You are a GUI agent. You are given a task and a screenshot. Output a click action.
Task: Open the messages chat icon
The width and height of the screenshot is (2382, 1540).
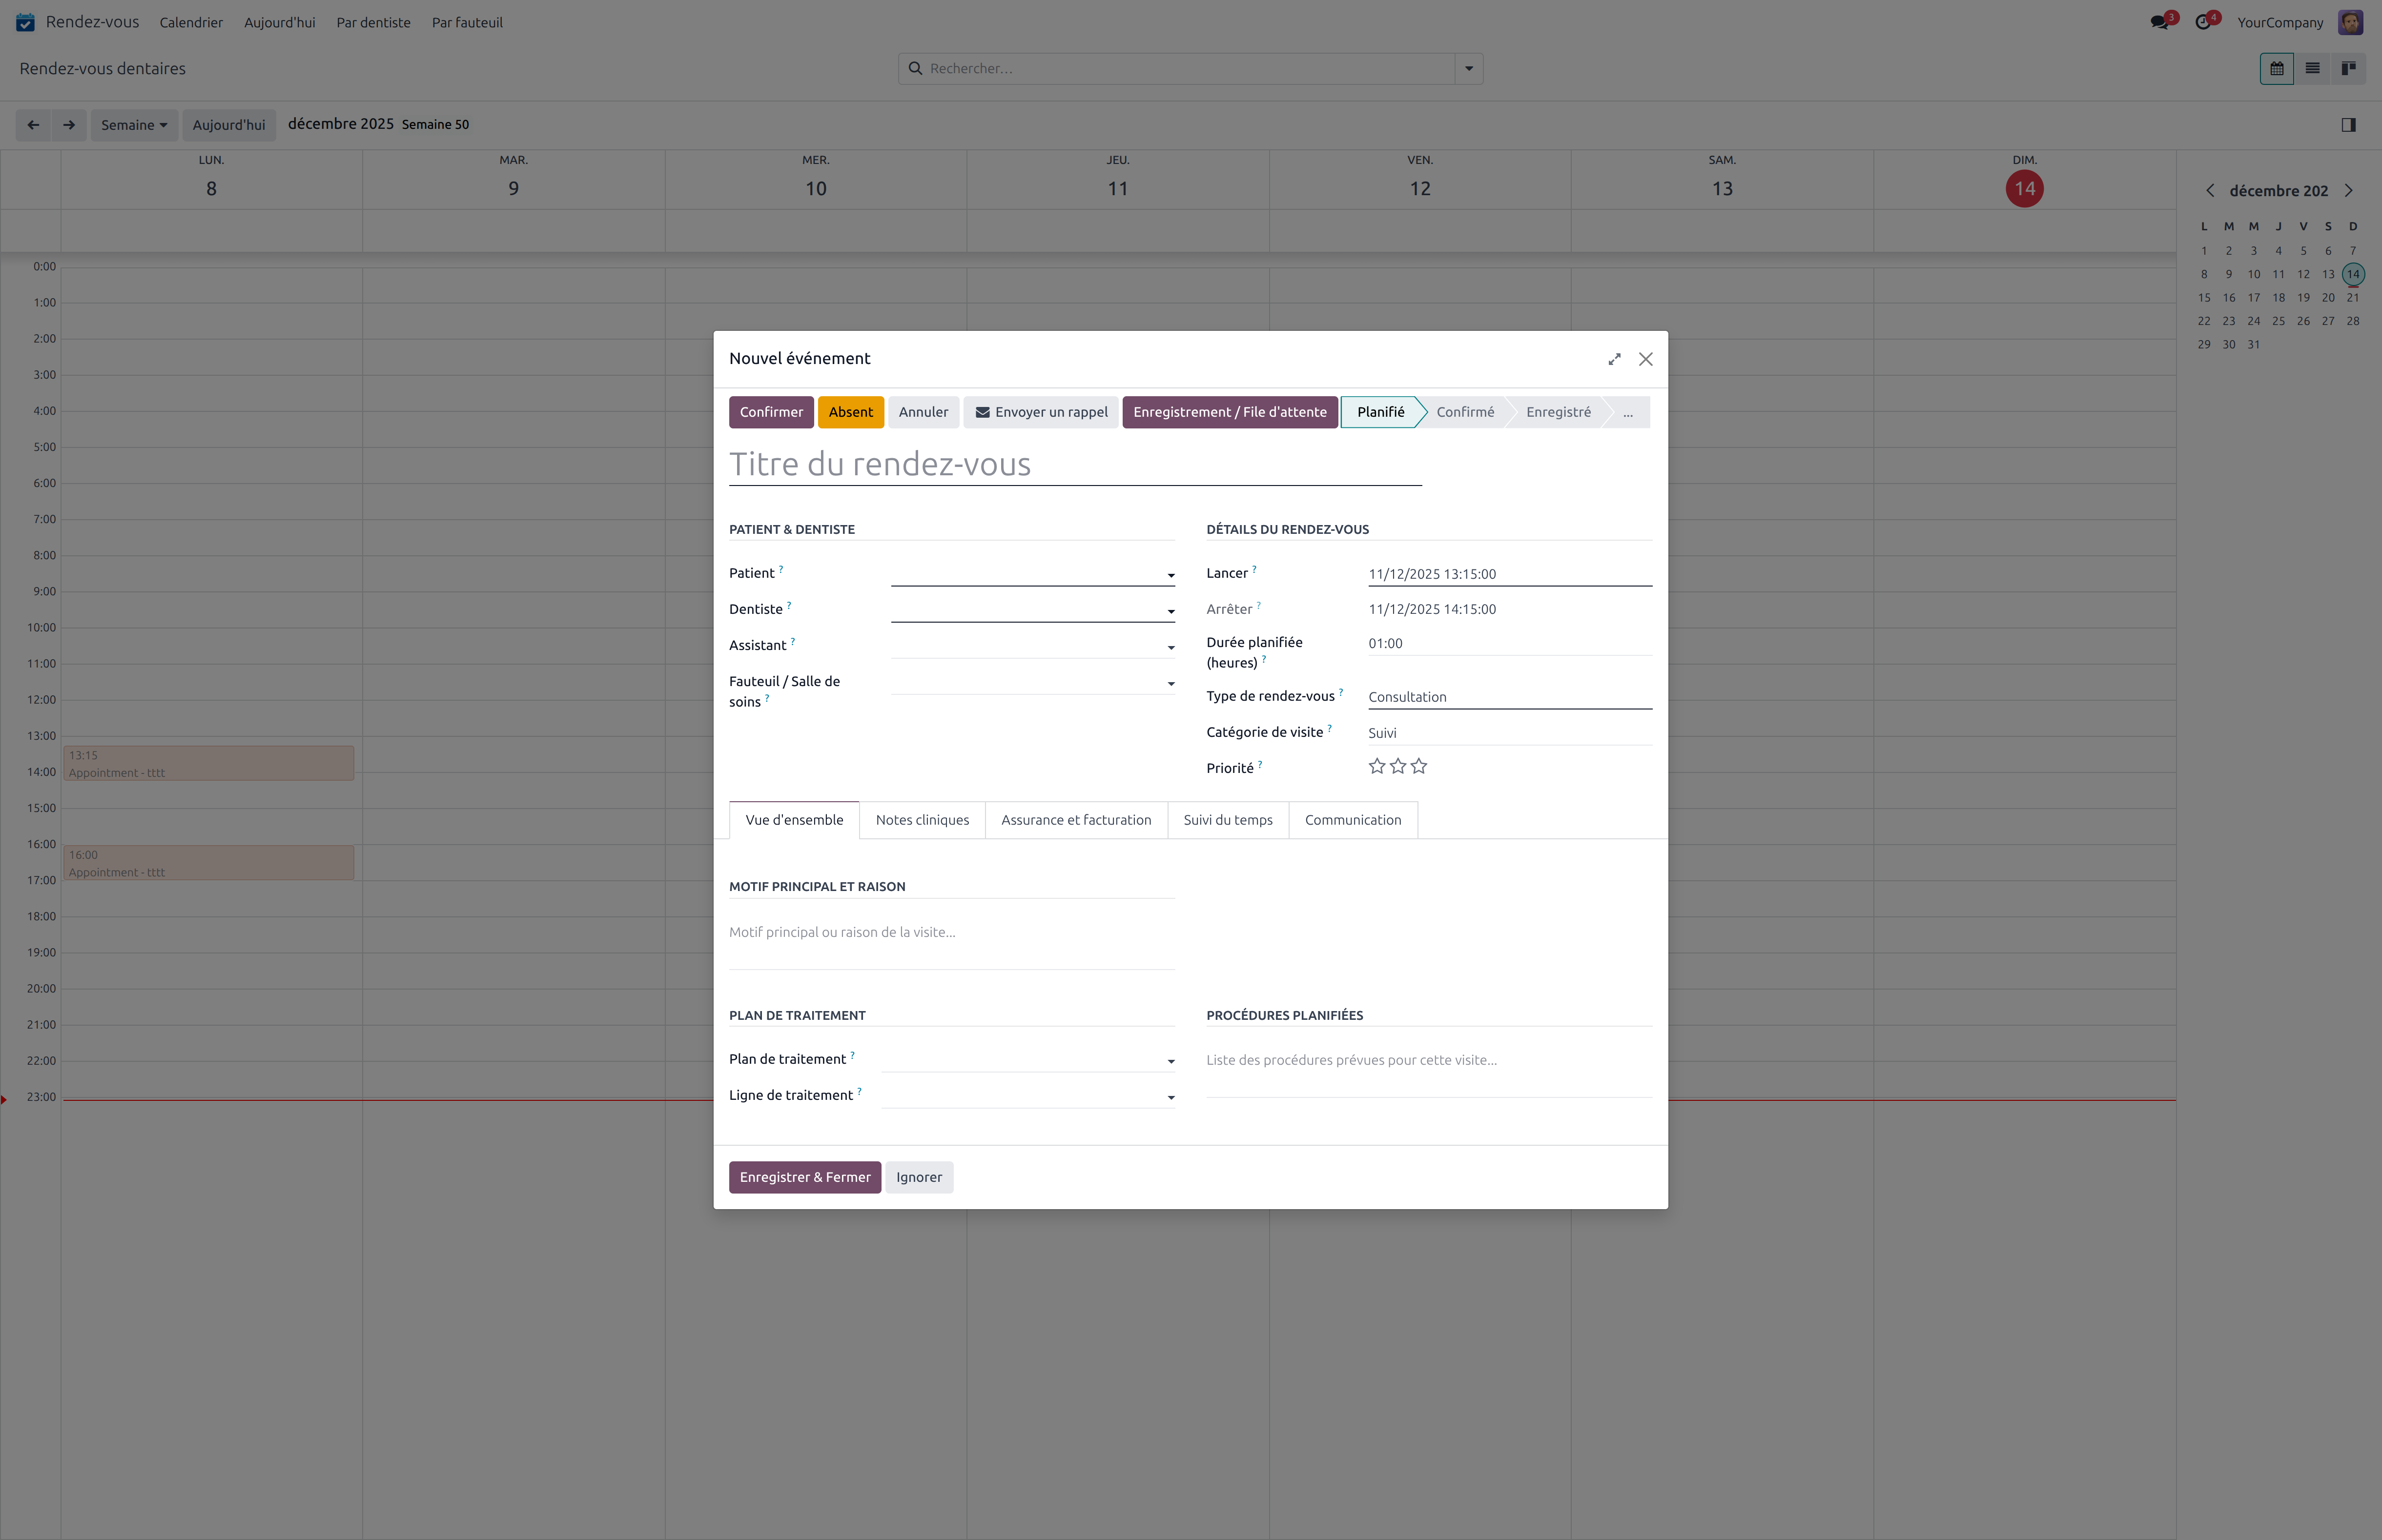tap(2159, 22)
